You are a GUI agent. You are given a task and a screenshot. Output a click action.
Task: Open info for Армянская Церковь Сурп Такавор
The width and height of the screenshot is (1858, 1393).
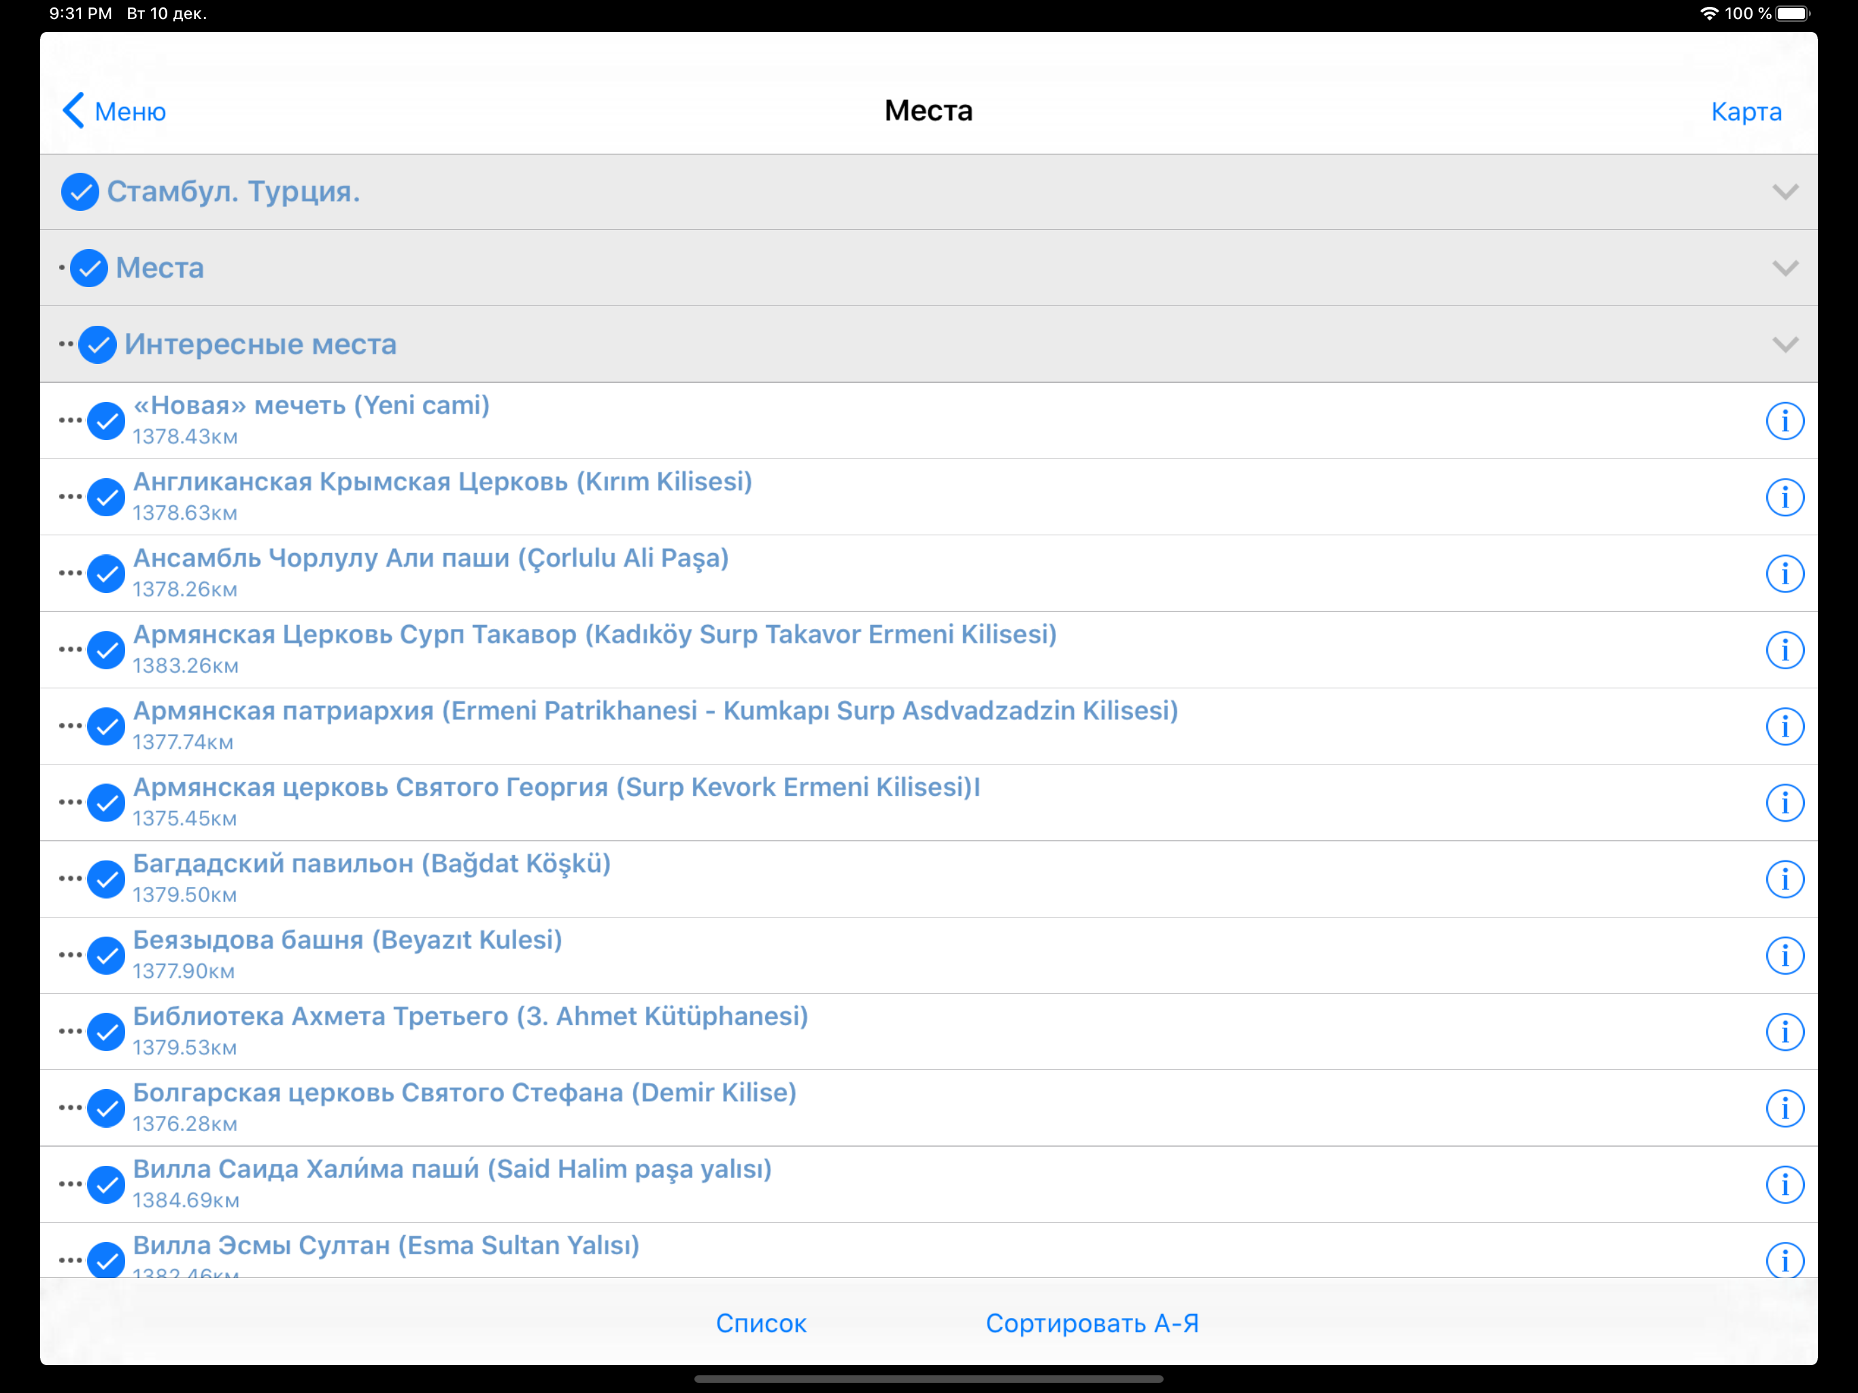pos(1784,650)
